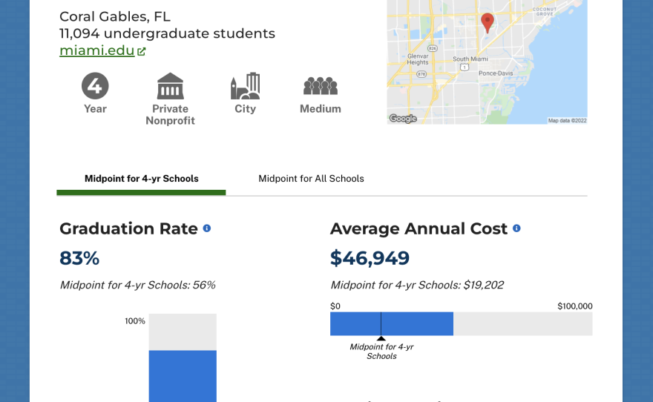Image resolution: width=653 pixels, height=402 pixels.
Task: Open Graduation Rate info tooltip icon
Action: [x=207, y=228]
